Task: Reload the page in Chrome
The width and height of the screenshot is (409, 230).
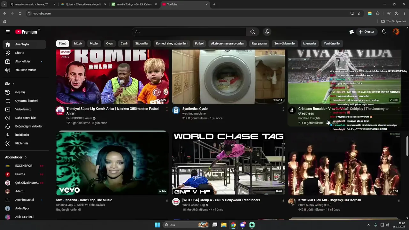Action: click(x=20, y=13)
